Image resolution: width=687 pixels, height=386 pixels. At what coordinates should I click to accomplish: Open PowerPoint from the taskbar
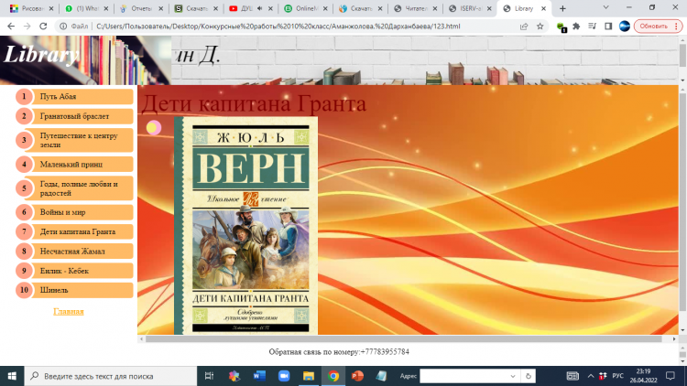(x=357, y=376)
